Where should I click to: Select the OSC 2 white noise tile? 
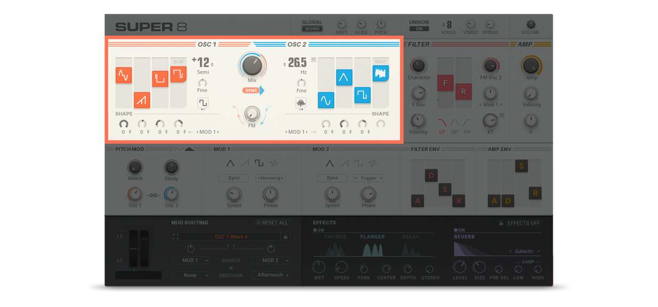[x=381, y=73]
